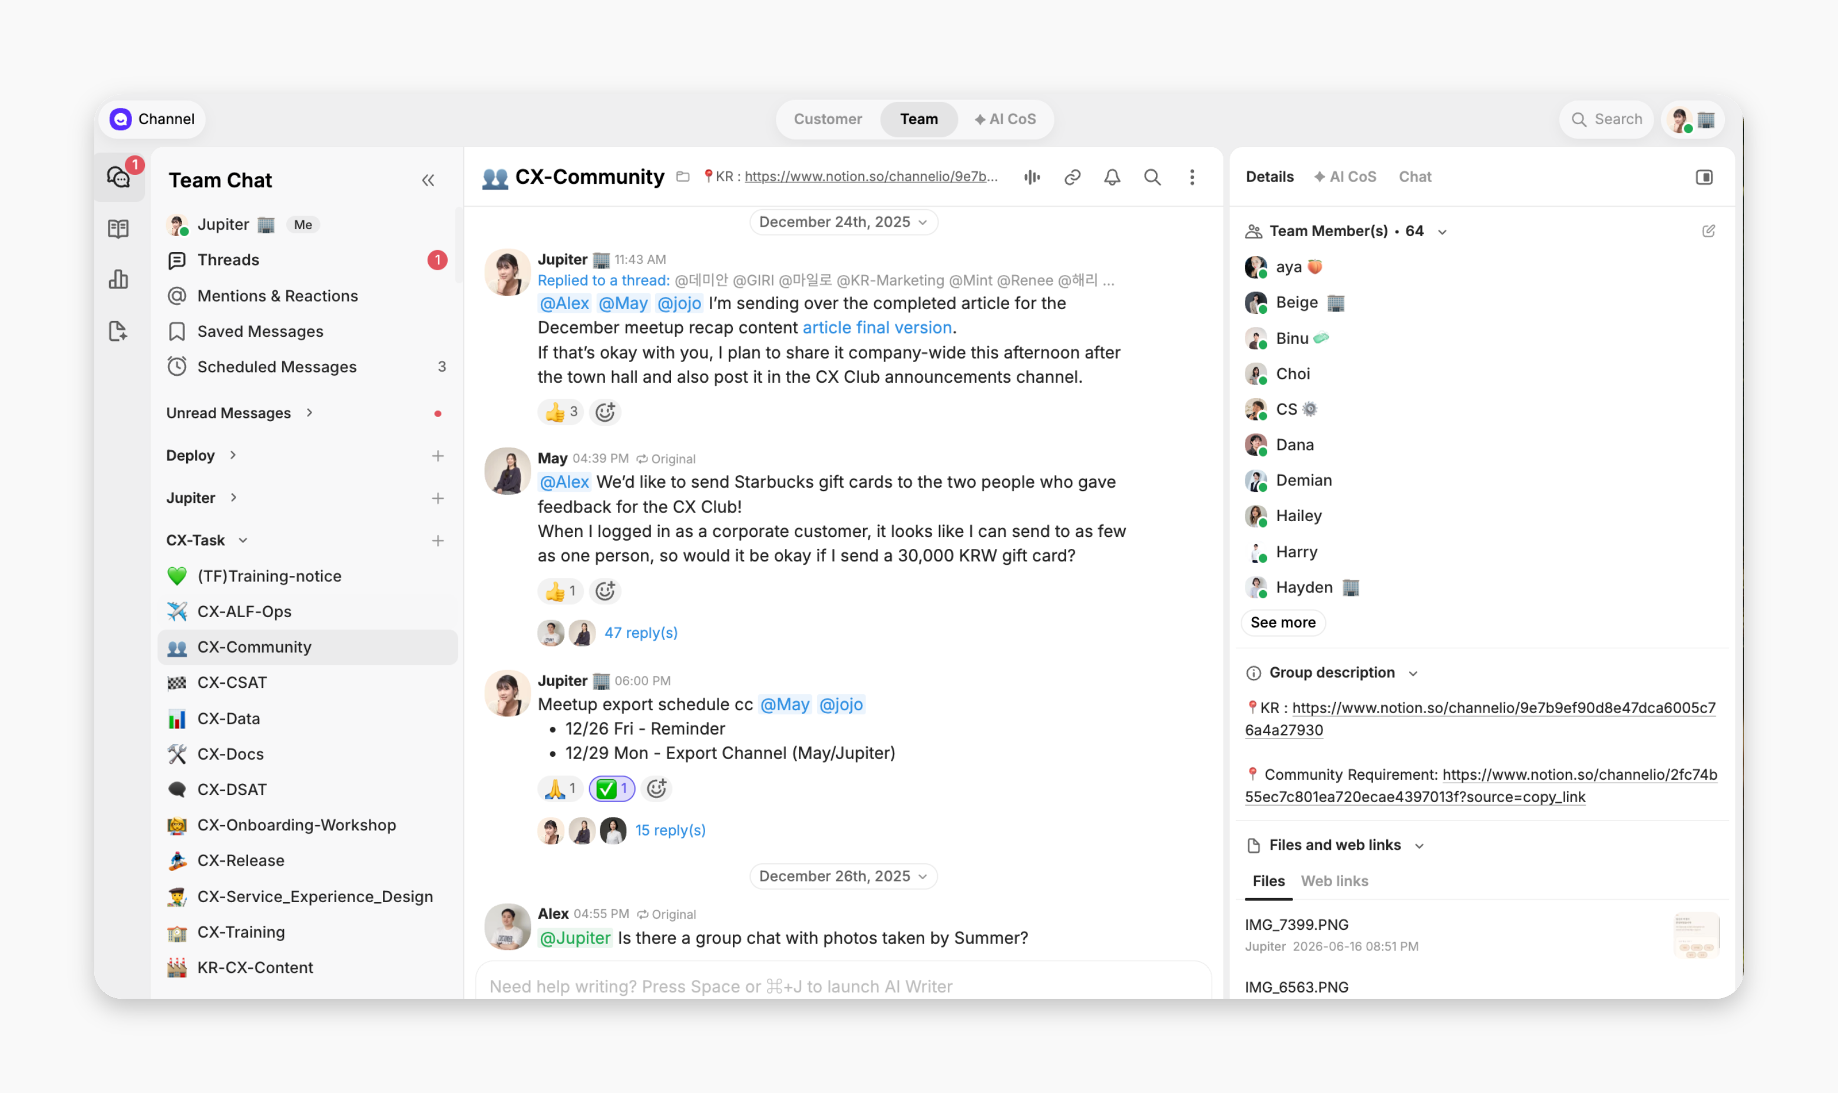Toggle the side panel layout icon

[1704, 177]
